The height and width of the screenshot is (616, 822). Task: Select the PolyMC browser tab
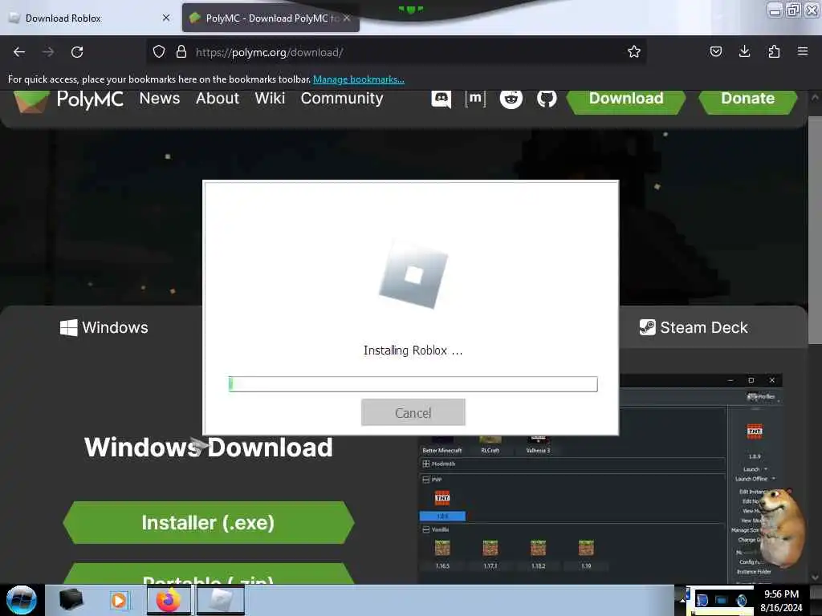pyautogui.click(x=271, y=18)
